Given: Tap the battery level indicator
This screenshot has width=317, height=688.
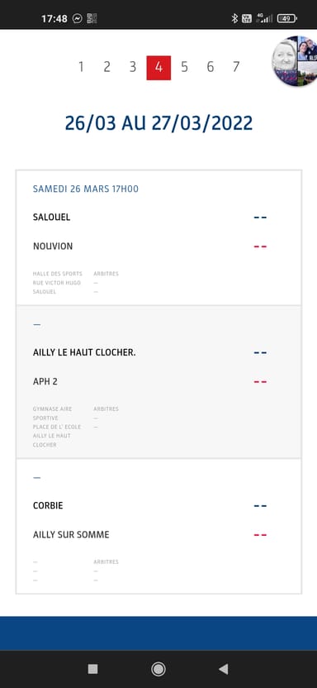Looking at the screenshot, I should (x=286, y=18).
